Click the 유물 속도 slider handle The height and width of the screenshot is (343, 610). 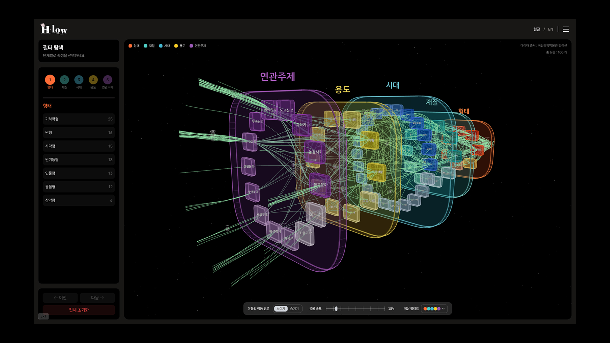[x=336, y=309]
